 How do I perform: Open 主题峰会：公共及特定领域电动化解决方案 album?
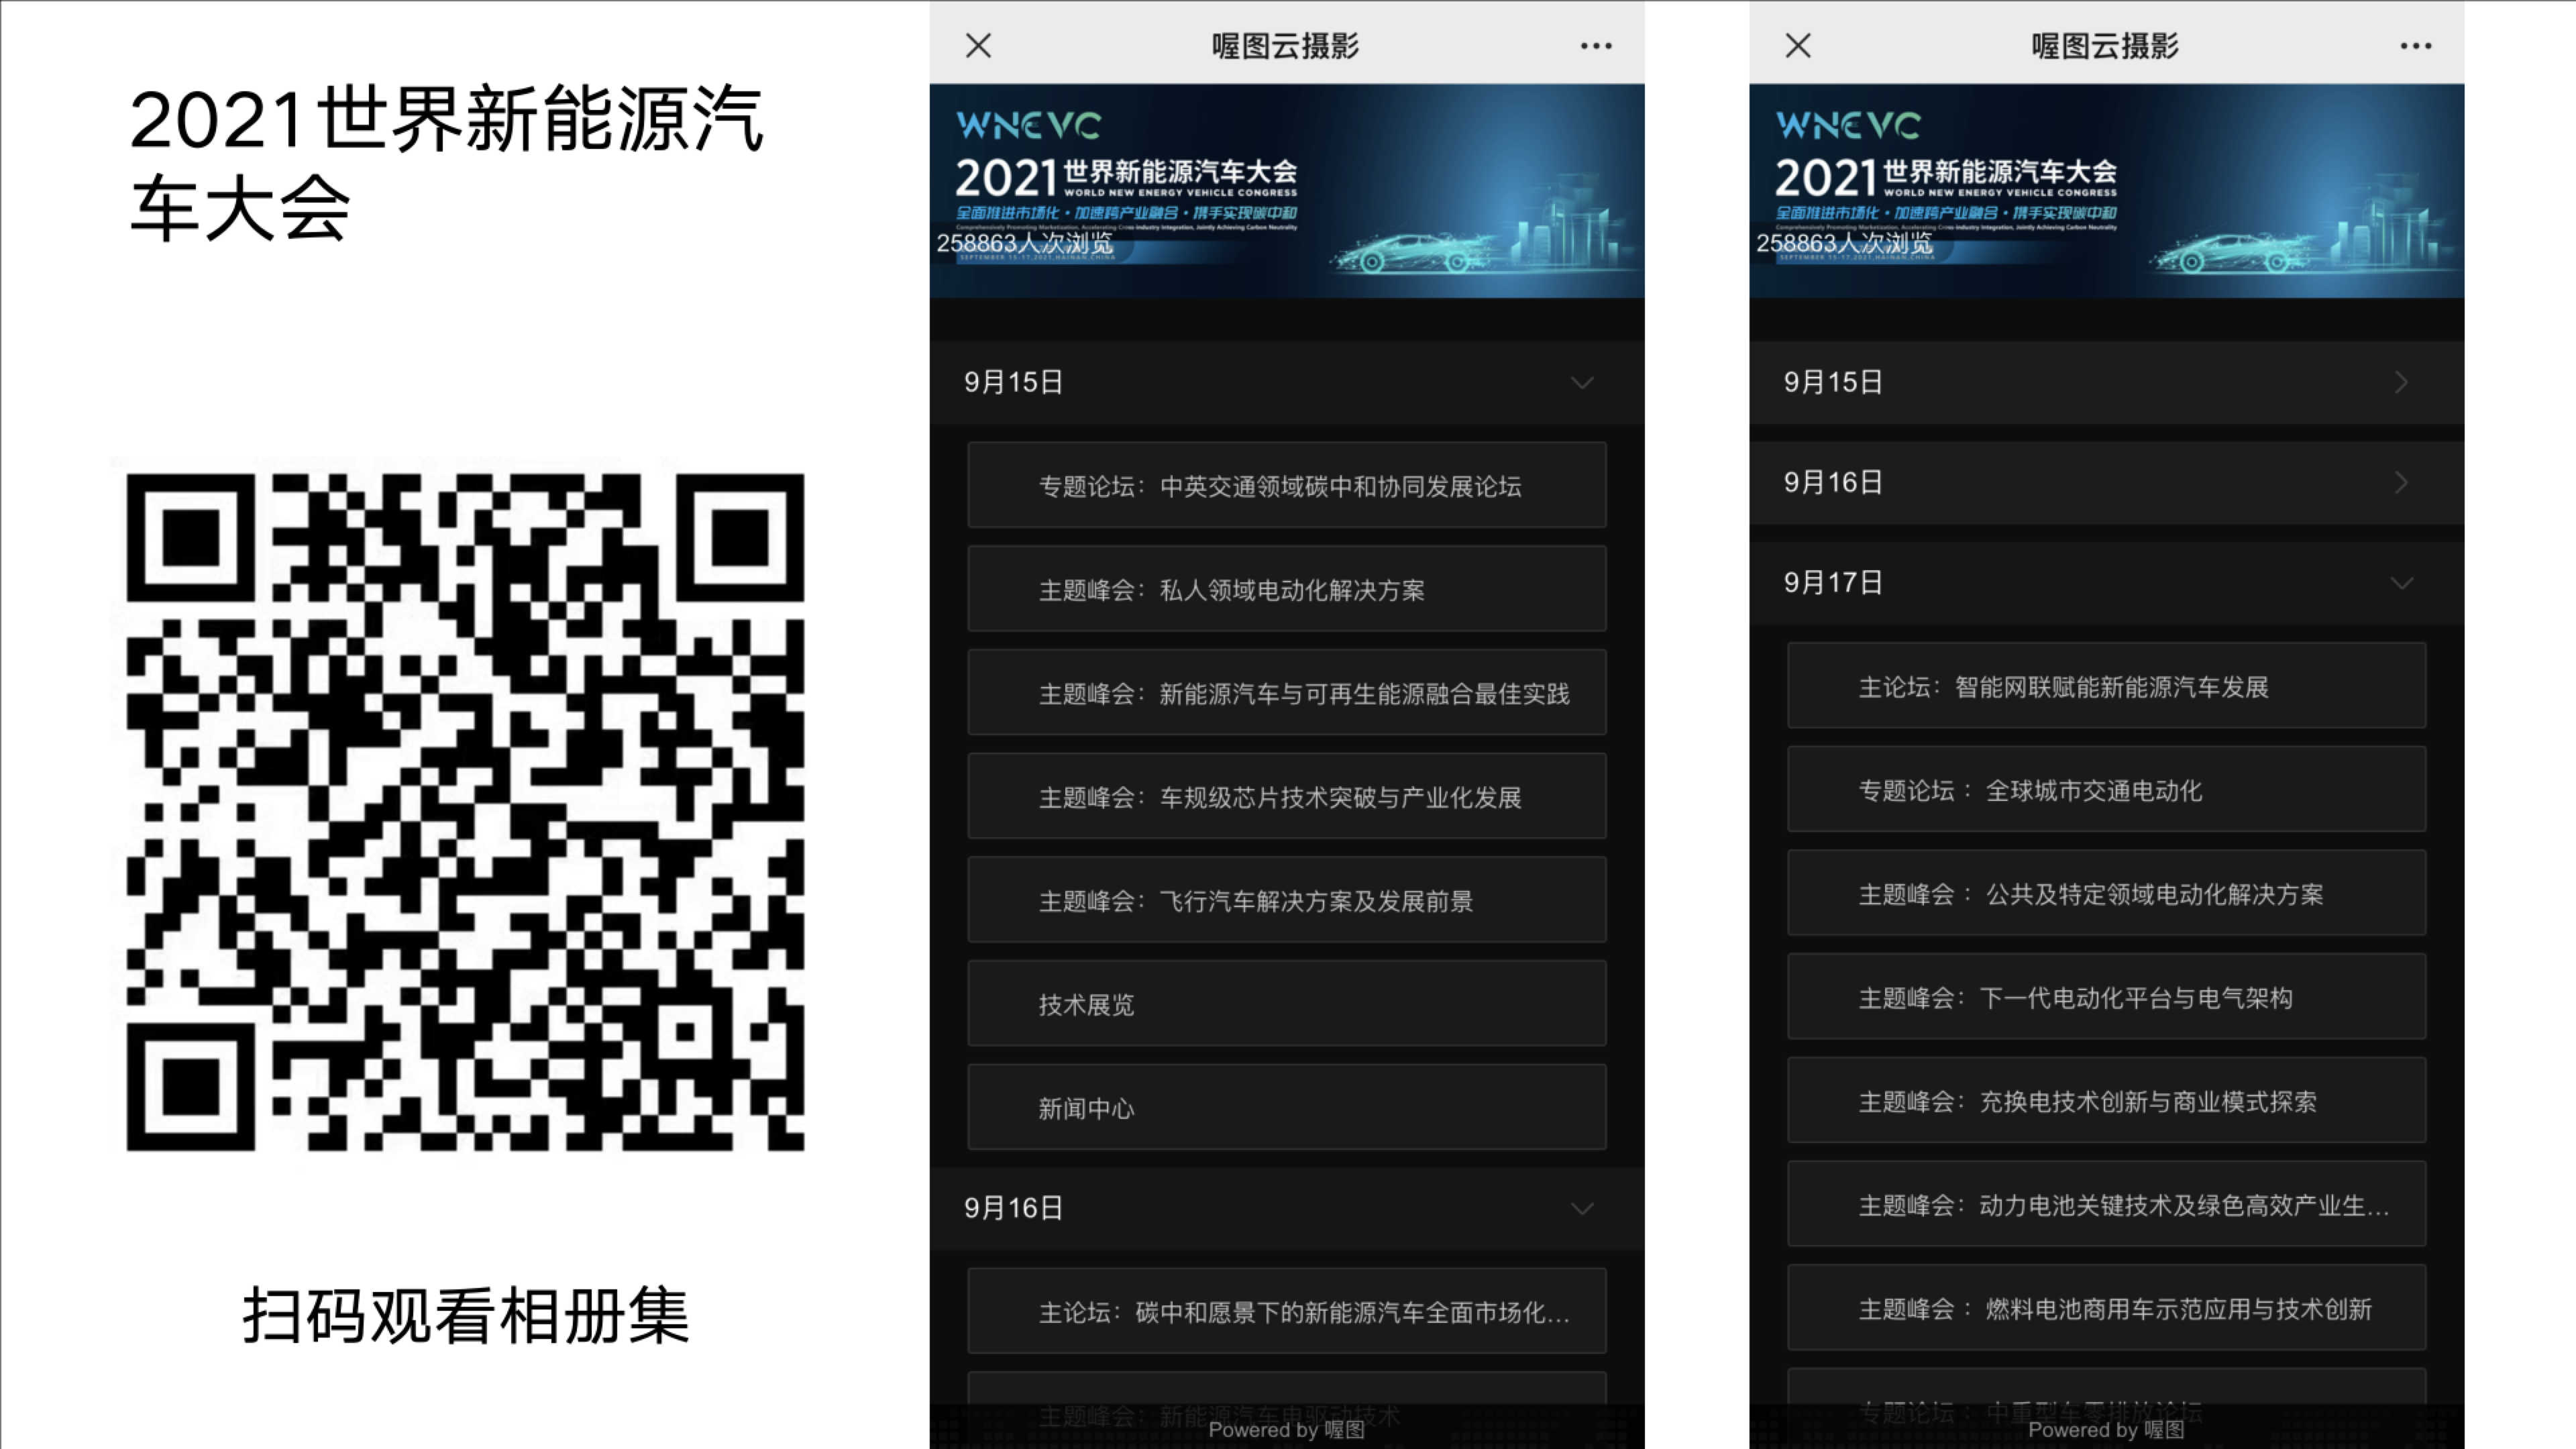[x=2107, y=893]
